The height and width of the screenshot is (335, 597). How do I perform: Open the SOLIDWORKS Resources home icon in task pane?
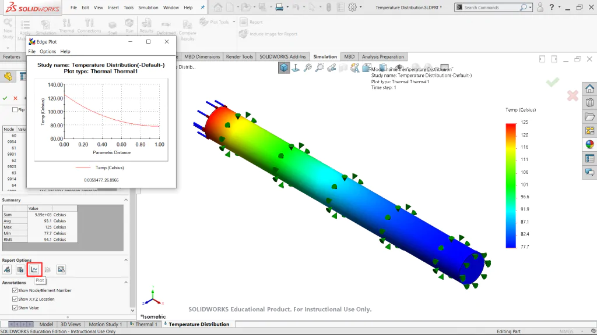pos(589,89)
